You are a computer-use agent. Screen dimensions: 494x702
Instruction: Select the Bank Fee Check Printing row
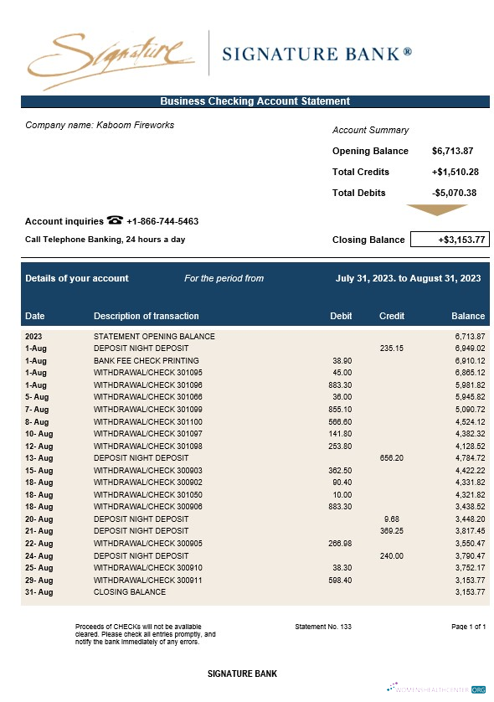(x=255, y=360)
